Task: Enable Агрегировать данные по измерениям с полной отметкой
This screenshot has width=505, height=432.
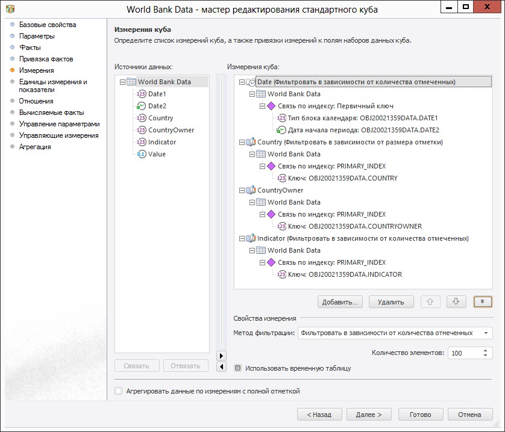Action: point(119,391)
